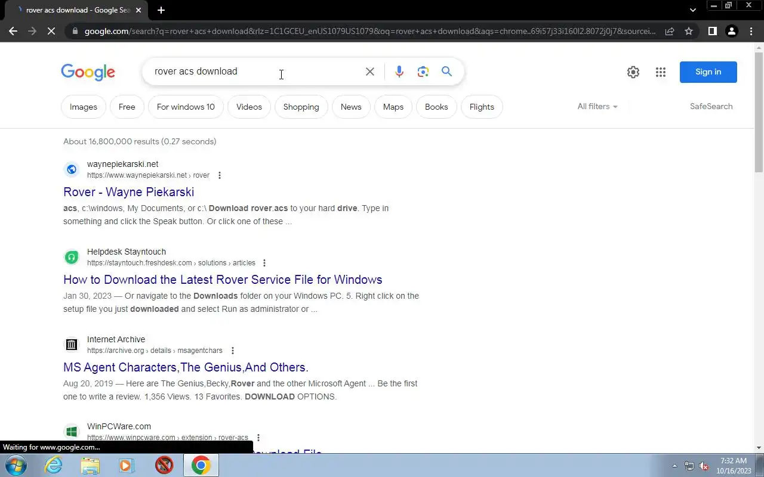Screen dimensions: 764x477
Task: Select the Images filter
Action: [84, 107]
